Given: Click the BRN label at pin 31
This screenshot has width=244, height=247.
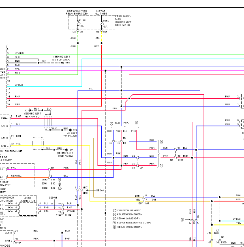Looking at the screenshot, I should 18,136.
